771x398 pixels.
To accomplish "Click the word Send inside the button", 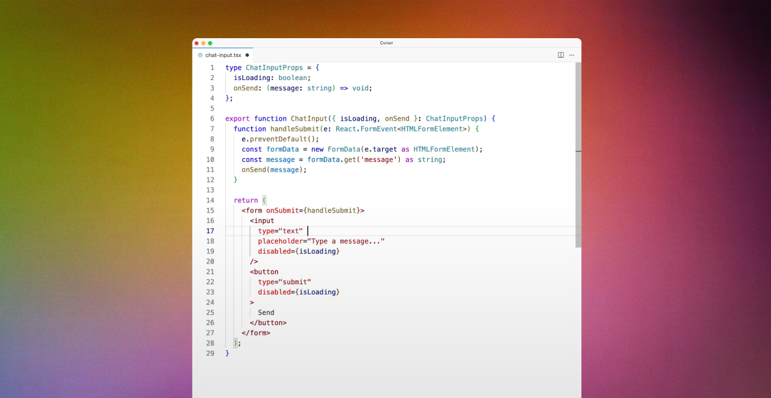I will click(x=266, y=313).
